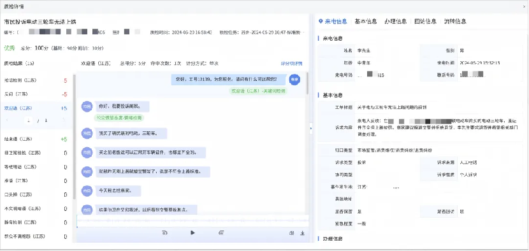Click the message 今天我去找商家
This screenshot has height=251, width=529.
tap(118, 191)
